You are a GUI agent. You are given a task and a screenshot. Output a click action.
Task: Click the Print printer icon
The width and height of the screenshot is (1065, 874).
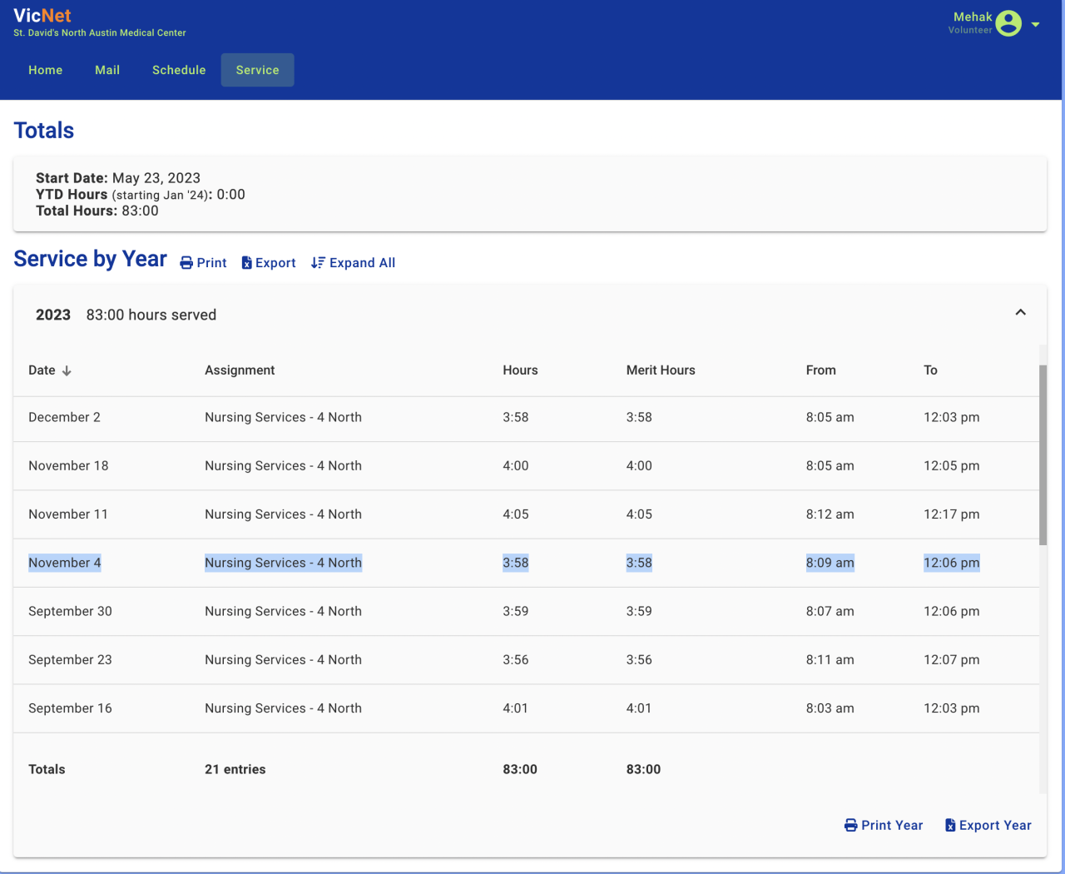(x=186, y=263)
